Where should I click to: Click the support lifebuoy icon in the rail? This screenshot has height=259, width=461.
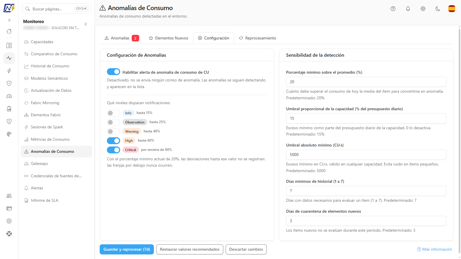[9, 234]
